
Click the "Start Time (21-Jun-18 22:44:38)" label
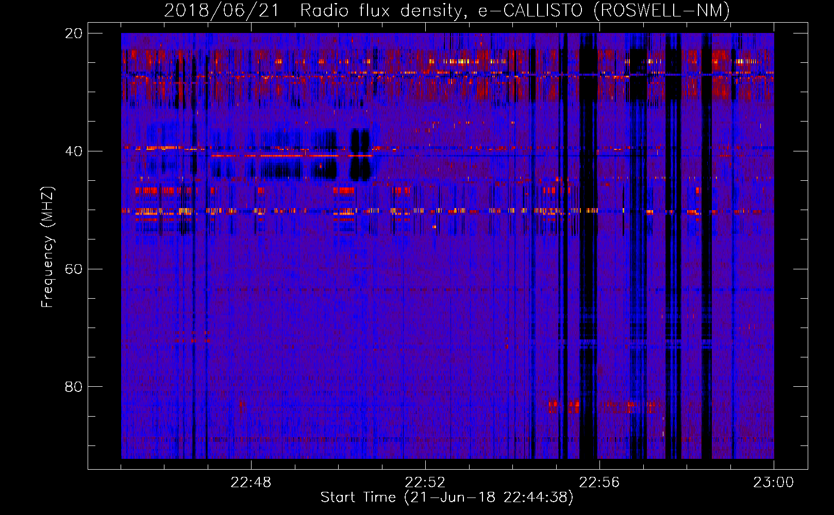point(447,497)
